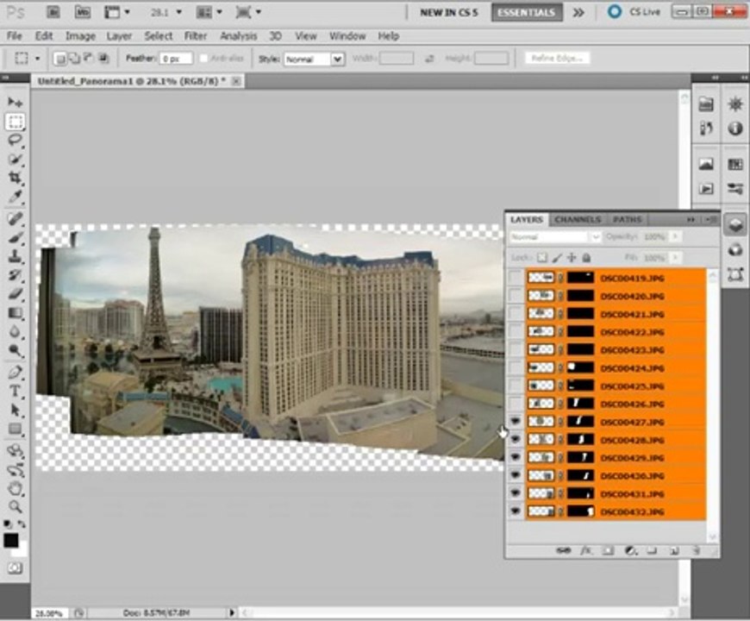Select the Brush tool
The width and height of the screenshot is (750, 621).
tap(15, 237)
